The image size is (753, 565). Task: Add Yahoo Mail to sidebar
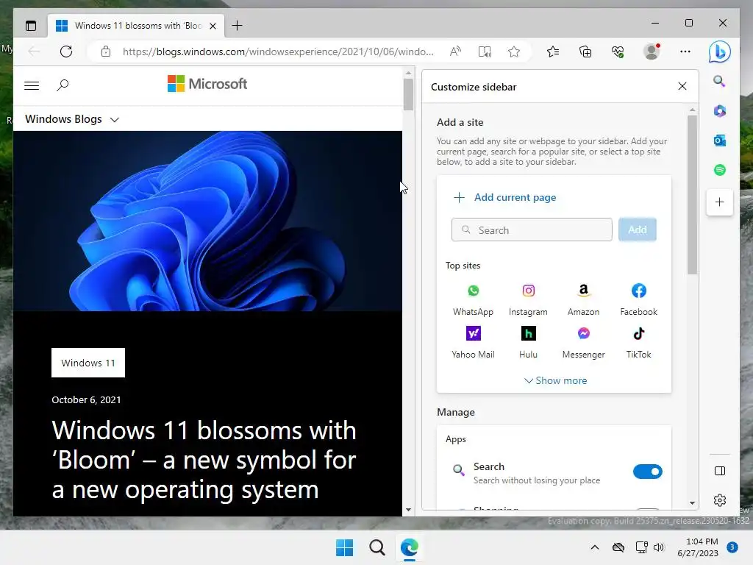point(473,342)
